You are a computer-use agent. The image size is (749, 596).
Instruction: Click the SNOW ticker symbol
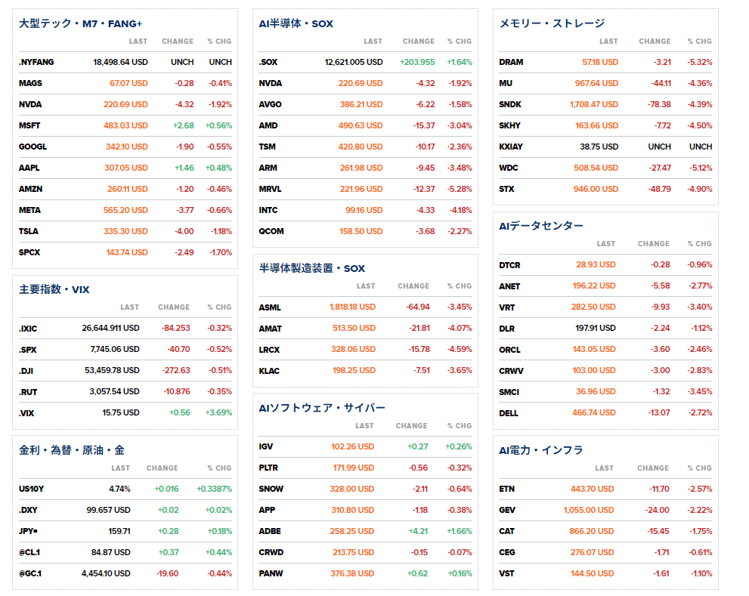(271, 489)
